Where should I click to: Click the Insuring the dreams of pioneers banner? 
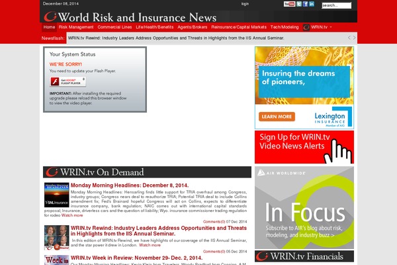[304, 81]
